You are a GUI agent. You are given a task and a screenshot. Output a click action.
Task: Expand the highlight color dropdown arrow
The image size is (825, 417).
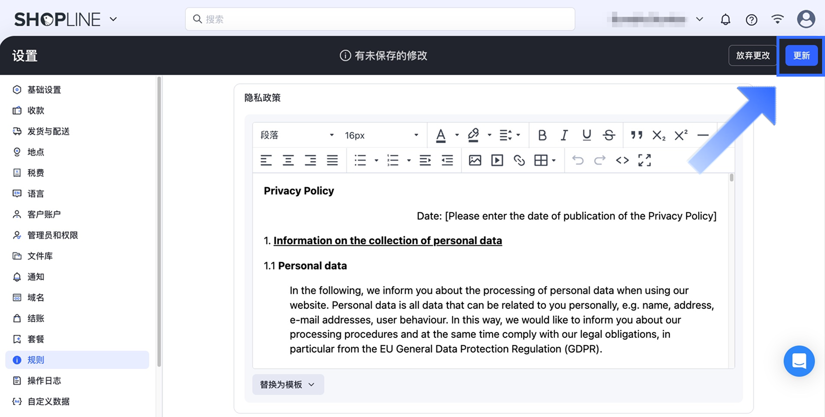pos(489,135)
